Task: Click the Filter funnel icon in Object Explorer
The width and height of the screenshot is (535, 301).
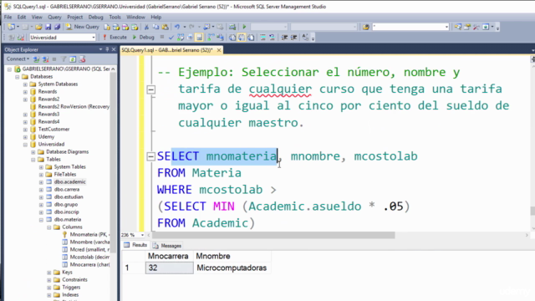Action: pyautogui.click(x=64, y=59)
